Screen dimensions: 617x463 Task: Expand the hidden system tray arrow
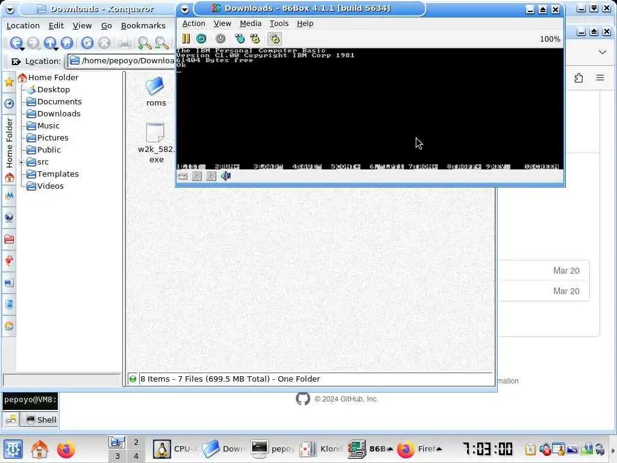tap(613, 450)
